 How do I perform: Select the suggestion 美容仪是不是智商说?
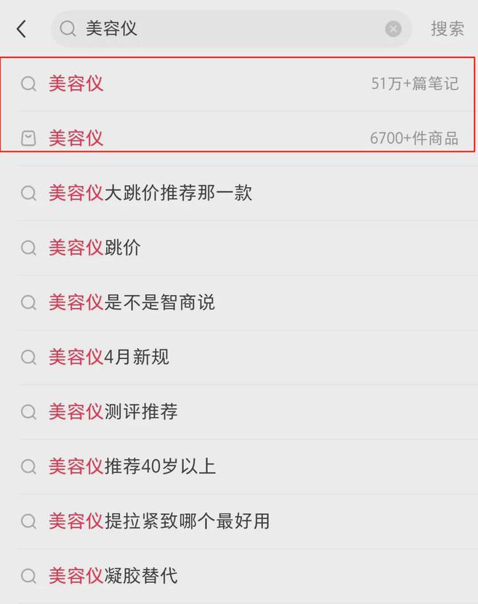tap(127, 302)
